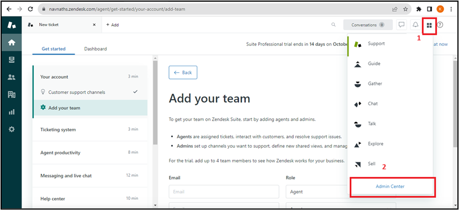The height and width of the screenshot is (210, 459).
Task: Open the browser side panel icon
Action: pyautogui.click(x=429, y=9)
